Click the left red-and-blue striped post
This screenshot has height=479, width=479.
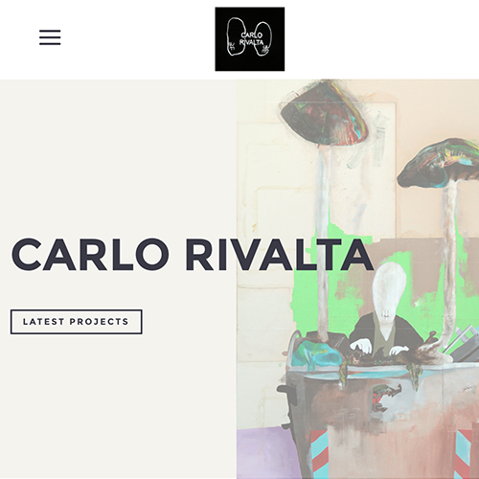320,454
